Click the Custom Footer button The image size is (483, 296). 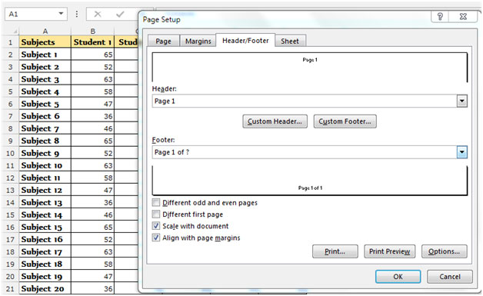tap(345, 121)
